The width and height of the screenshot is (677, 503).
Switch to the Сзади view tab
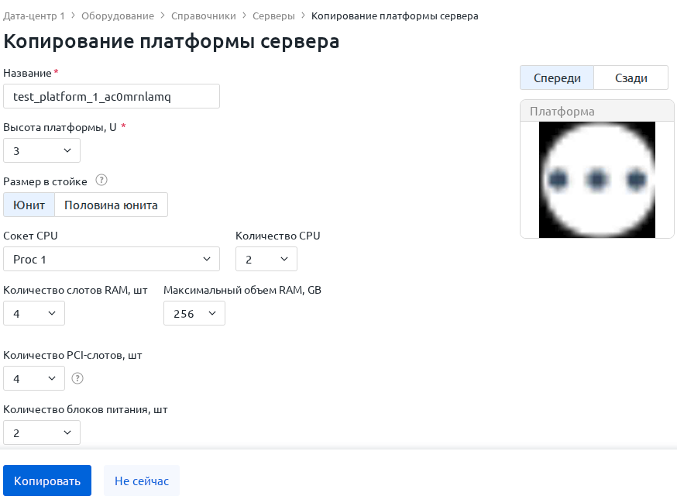631,78
